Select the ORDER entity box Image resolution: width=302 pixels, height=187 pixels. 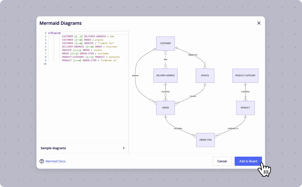pyautogui.click(x=166, y=108)
